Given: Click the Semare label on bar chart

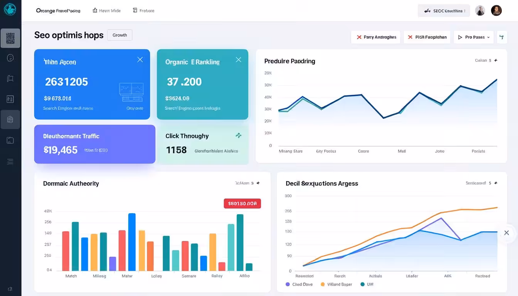Looking at the screenshot, I should point(189,276).
